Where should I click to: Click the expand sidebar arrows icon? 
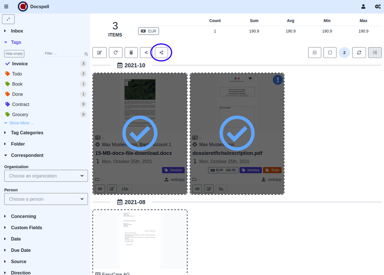click(x=8, y=19)
